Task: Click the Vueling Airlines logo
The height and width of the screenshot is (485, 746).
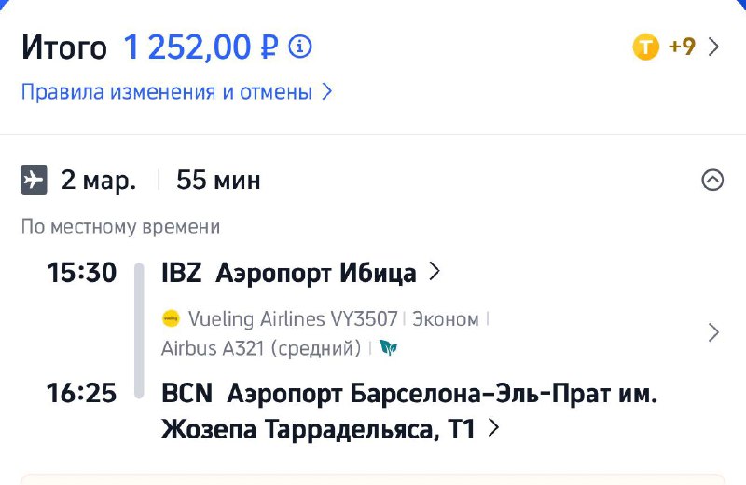Action: point(171,319)
